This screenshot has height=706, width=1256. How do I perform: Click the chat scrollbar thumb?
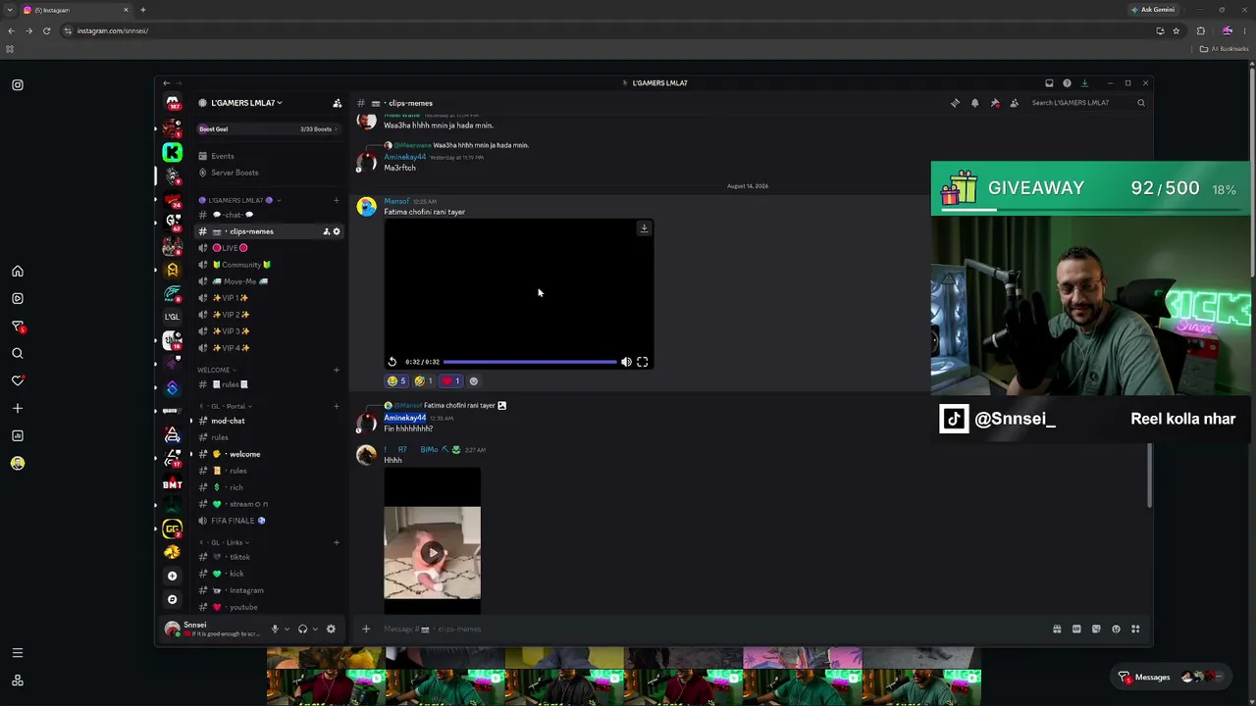click(1150, 475)
